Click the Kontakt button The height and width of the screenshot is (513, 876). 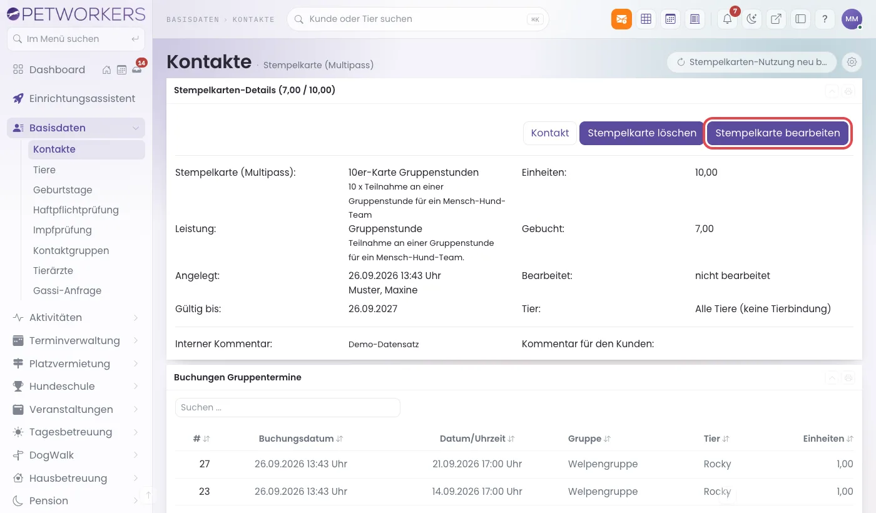(550, 133)
